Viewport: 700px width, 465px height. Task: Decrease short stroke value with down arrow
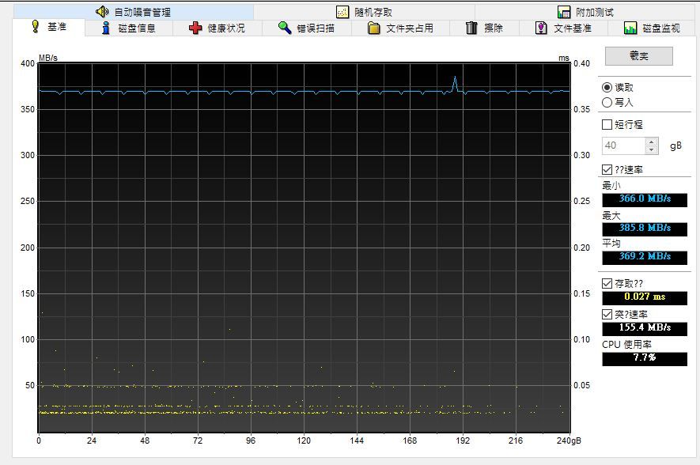point(651,149)
